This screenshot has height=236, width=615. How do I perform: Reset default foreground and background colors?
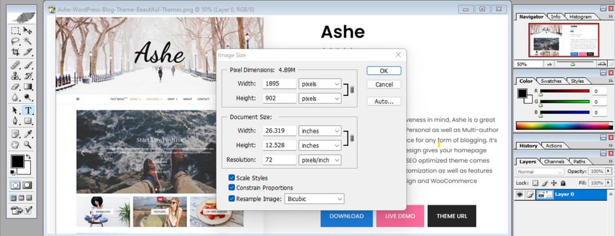[13, 172]
